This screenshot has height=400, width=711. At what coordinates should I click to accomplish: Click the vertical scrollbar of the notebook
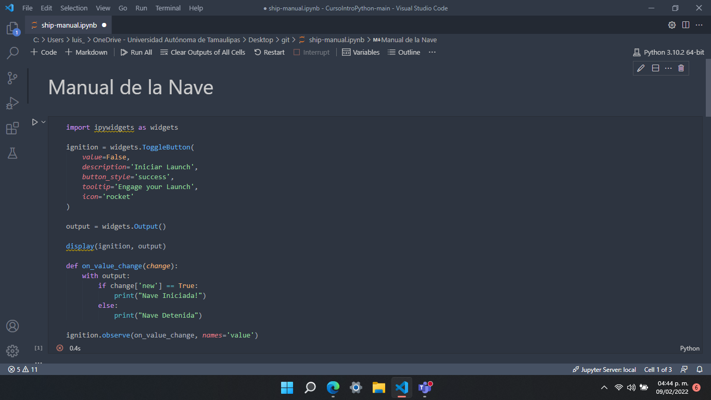(708, 89)
